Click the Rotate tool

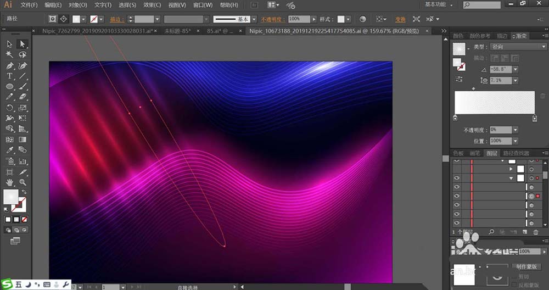click(x=10, y=108)
